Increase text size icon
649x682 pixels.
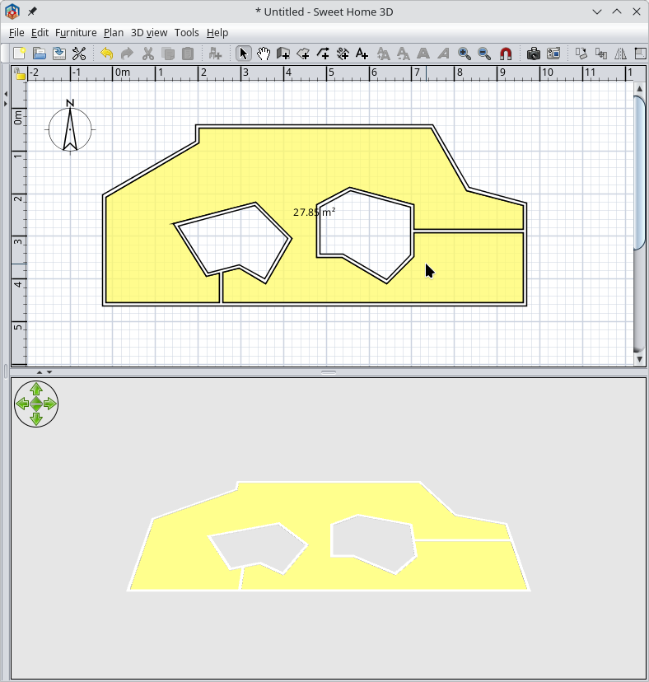383,54
